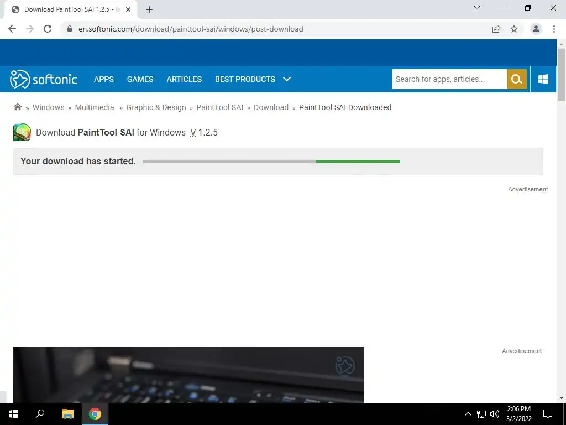Open network status tray icon
The height and width of the screenshot is (425, 566).
point(481,414)
